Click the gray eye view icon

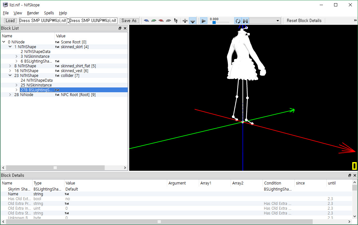(x=168, y=20)
